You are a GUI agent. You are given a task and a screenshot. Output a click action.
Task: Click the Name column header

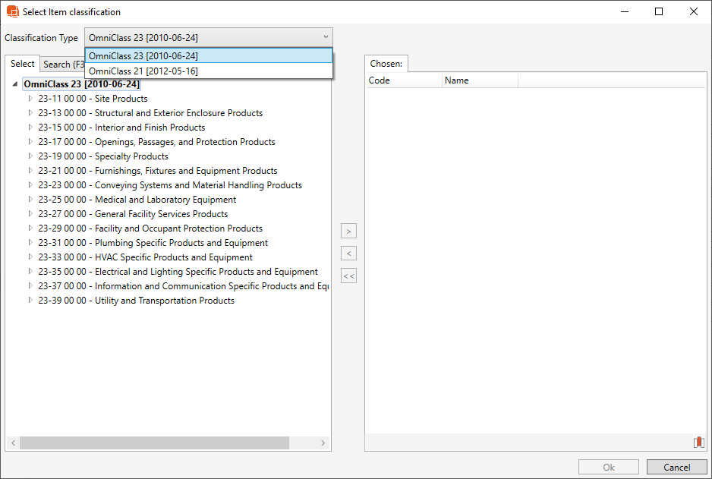click(479, 80)
